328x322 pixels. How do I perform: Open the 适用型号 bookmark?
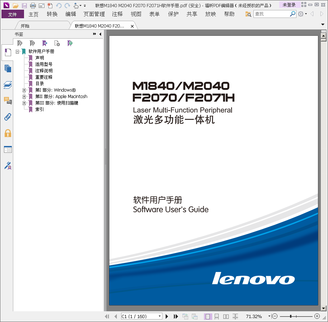point(44,64)
